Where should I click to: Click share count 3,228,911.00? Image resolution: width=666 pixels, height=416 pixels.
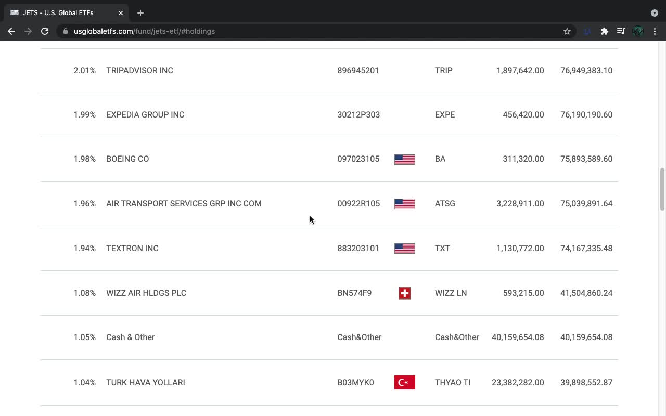point(520,203)
